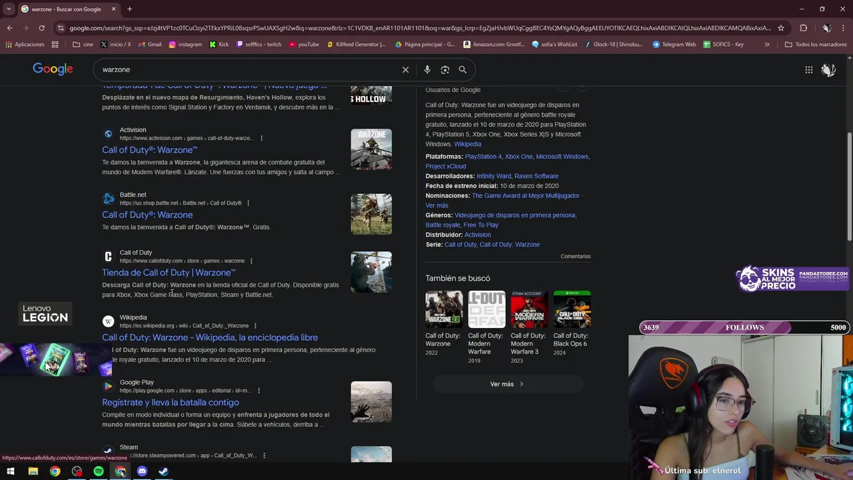Open Steam from the taskbar
The height and width of the screenshot is (480, 853).
point(163,471)
